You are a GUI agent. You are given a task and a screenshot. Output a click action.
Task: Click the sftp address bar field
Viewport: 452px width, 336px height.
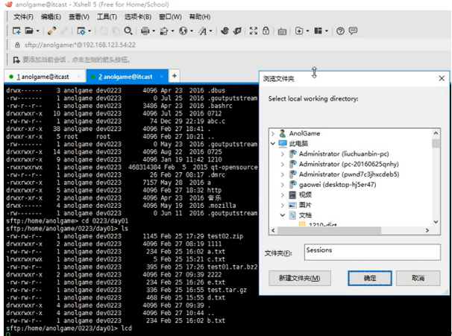(x=230, y=45)
